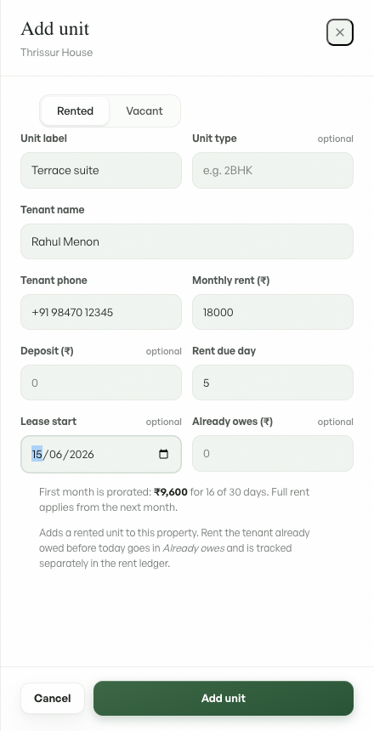Image resolution: width=374 pixels, height=731 pixels.
Task: Cancel adding the unit
Action: tap(52, 699)
